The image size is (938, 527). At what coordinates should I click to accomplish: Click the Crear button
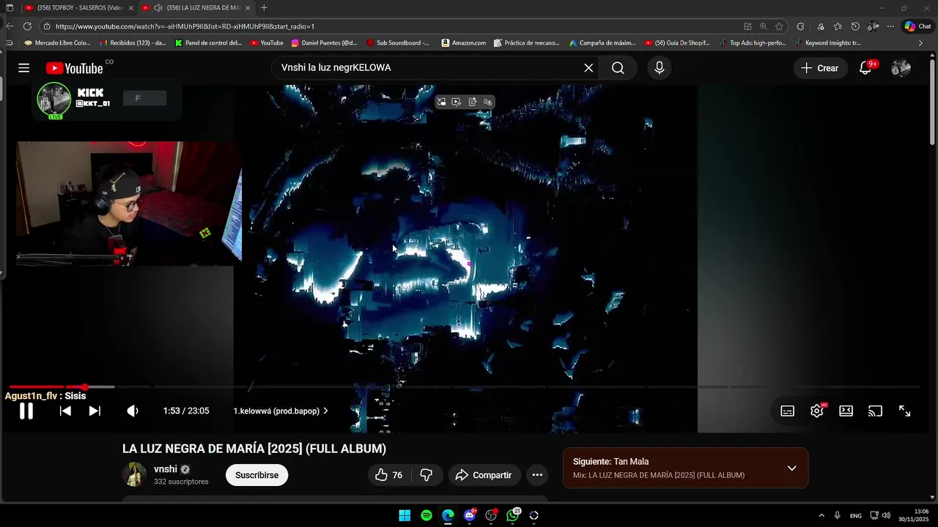pyautogui.click(x=819, y=68)
